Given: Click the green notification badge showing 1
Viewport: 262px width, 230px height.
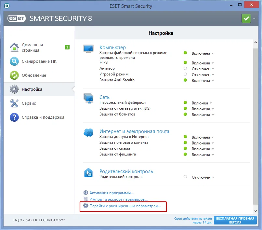Looking at the screenshot, I should click(x=67, y=47).
